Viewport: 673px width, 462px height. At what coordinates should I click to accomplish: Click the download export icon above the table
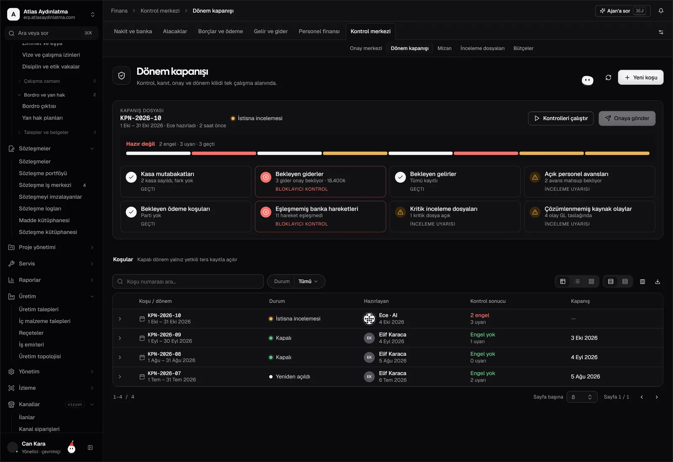(x=657, y=281)
